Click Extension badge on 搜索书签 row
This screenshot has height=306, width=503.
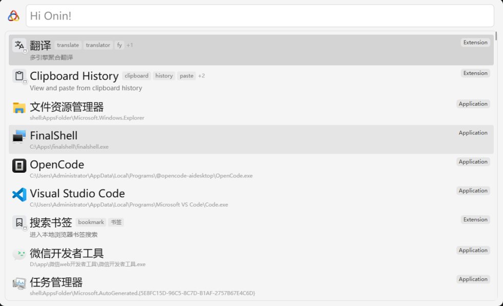pos(475,219)
